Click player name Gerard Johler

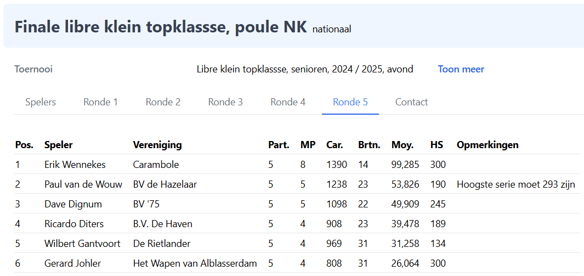point(72,263)
